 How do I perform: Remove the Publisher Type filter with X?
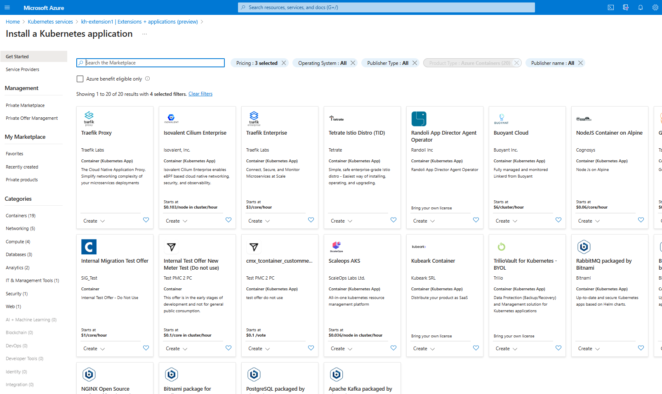(x=415, y=63)
